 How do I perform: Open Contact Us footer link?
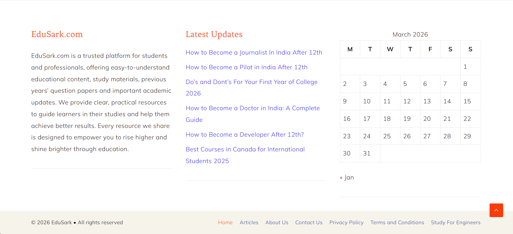pyautogui.click(x=309, y=223)
